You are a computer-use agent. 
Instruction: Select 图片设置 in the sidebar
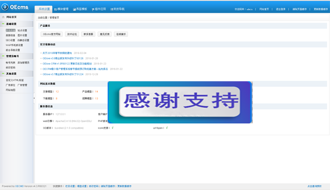22,36
